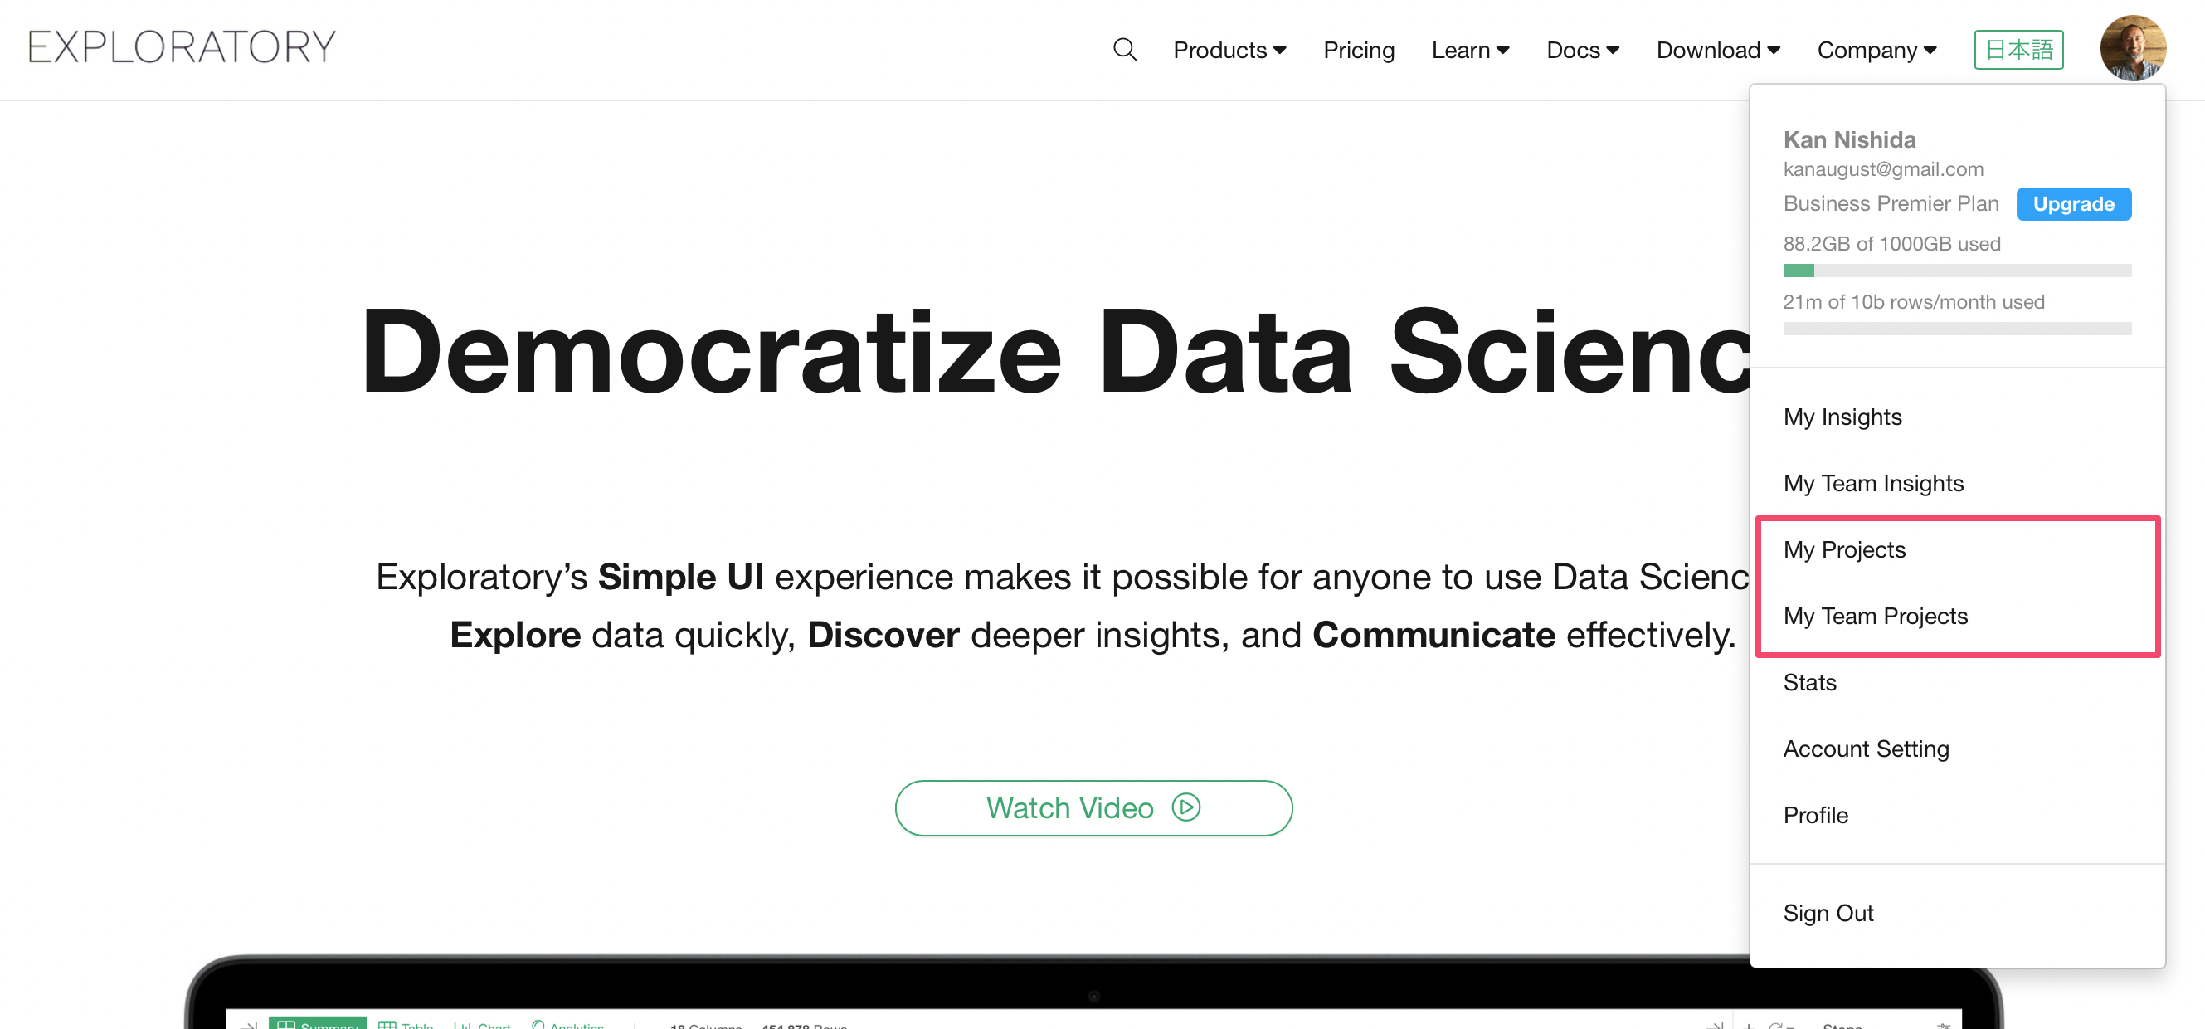Open My Team Insights

click(1873, 483)
